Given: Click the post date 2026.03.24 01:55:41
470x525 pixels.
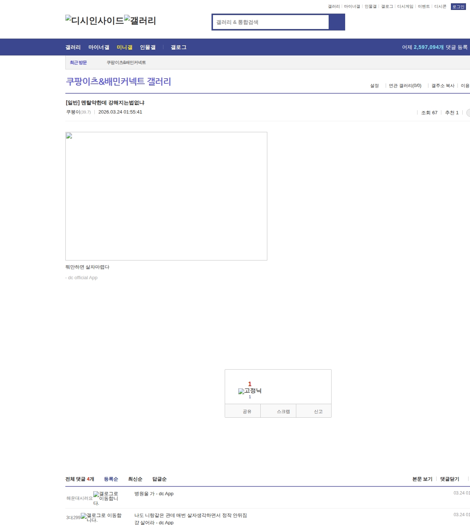Looking at the screenshot, I should [120, 112].
